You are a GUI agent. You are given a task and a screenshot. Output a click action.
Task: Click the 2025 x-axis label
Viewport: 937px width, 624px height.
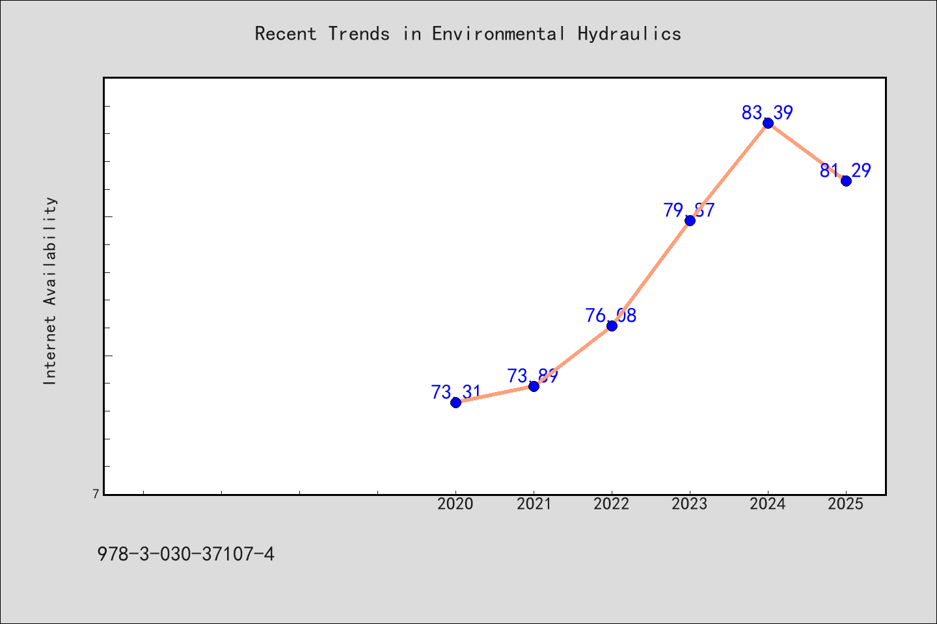point(846,504)
